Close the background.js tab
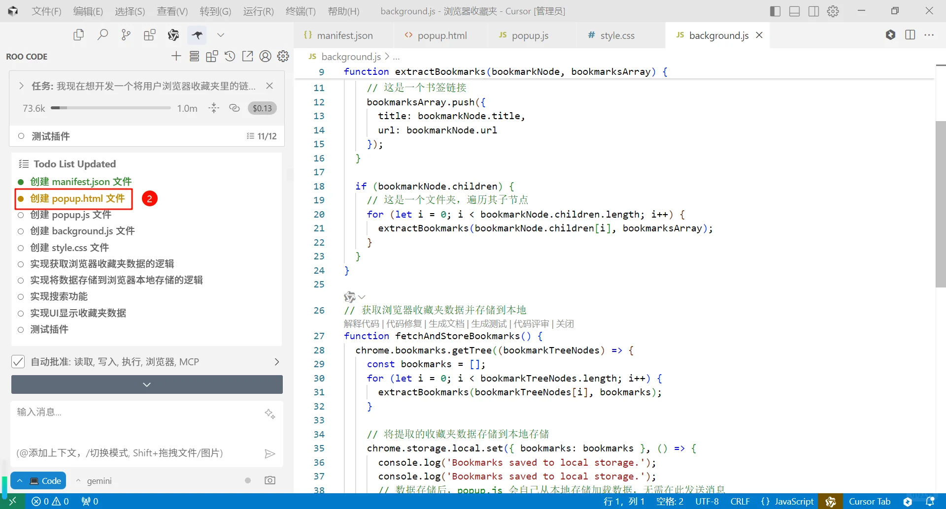The image size is (946, 509). tap(759, 35)
